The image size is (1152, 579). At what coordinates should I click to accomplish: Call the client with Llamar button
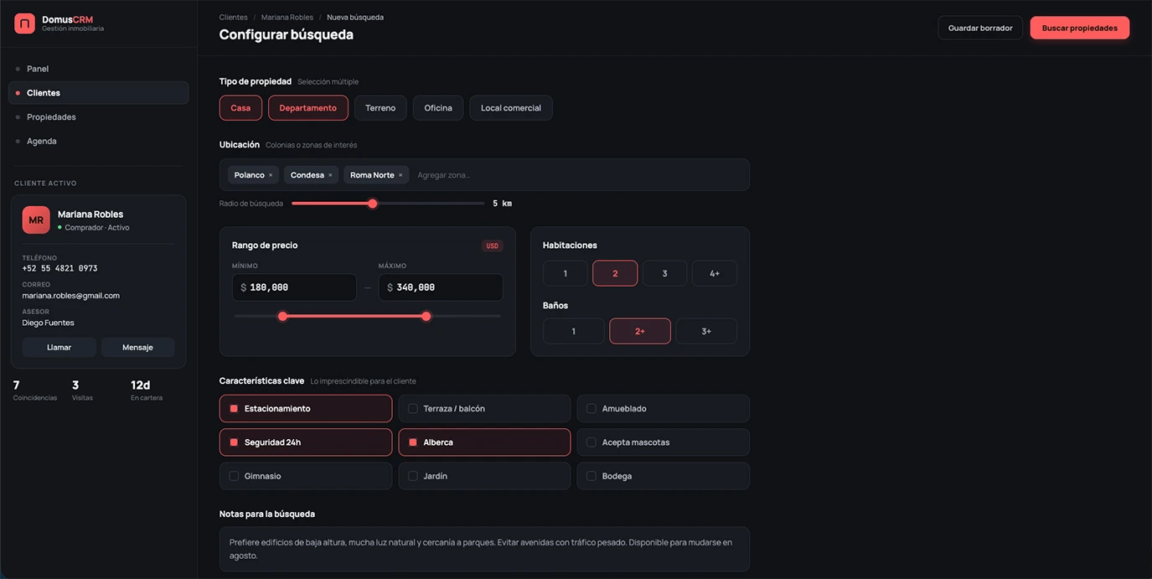click(x=59, y=348)
